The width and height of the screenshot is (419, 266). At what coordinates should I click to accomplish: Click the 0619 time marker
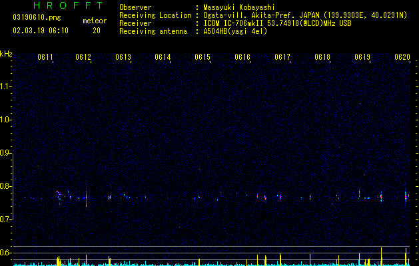[x=362, y=57]
